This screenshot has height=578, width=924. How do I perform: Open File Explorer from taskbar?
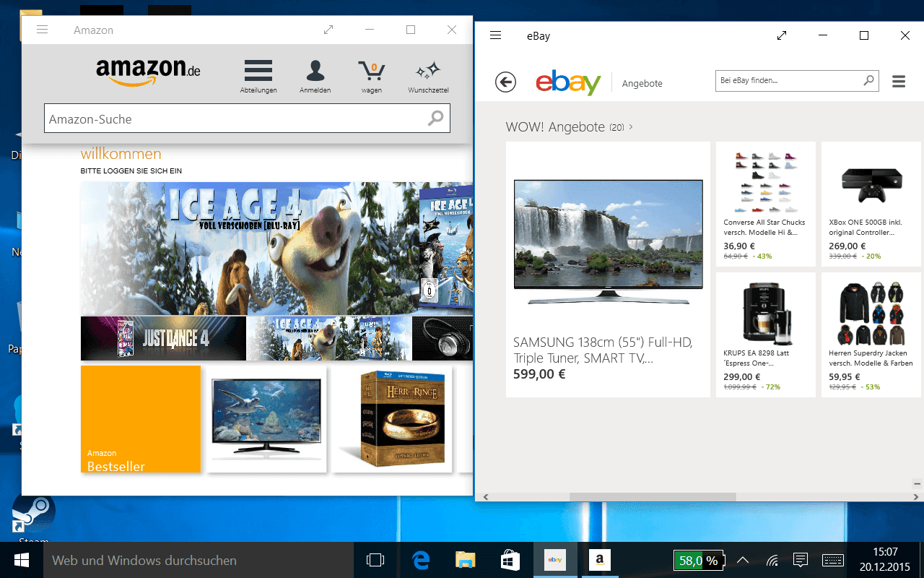(x=466, y=560)
